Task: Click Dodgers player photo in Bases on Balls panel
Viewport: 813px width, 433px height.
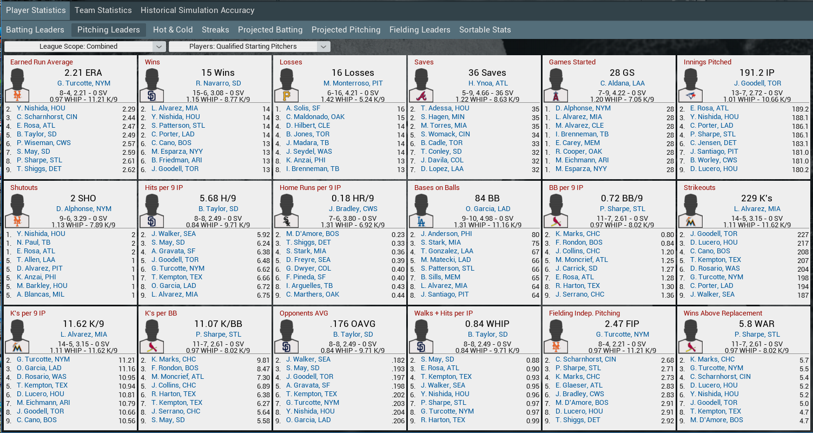Action: coord(421,211)
